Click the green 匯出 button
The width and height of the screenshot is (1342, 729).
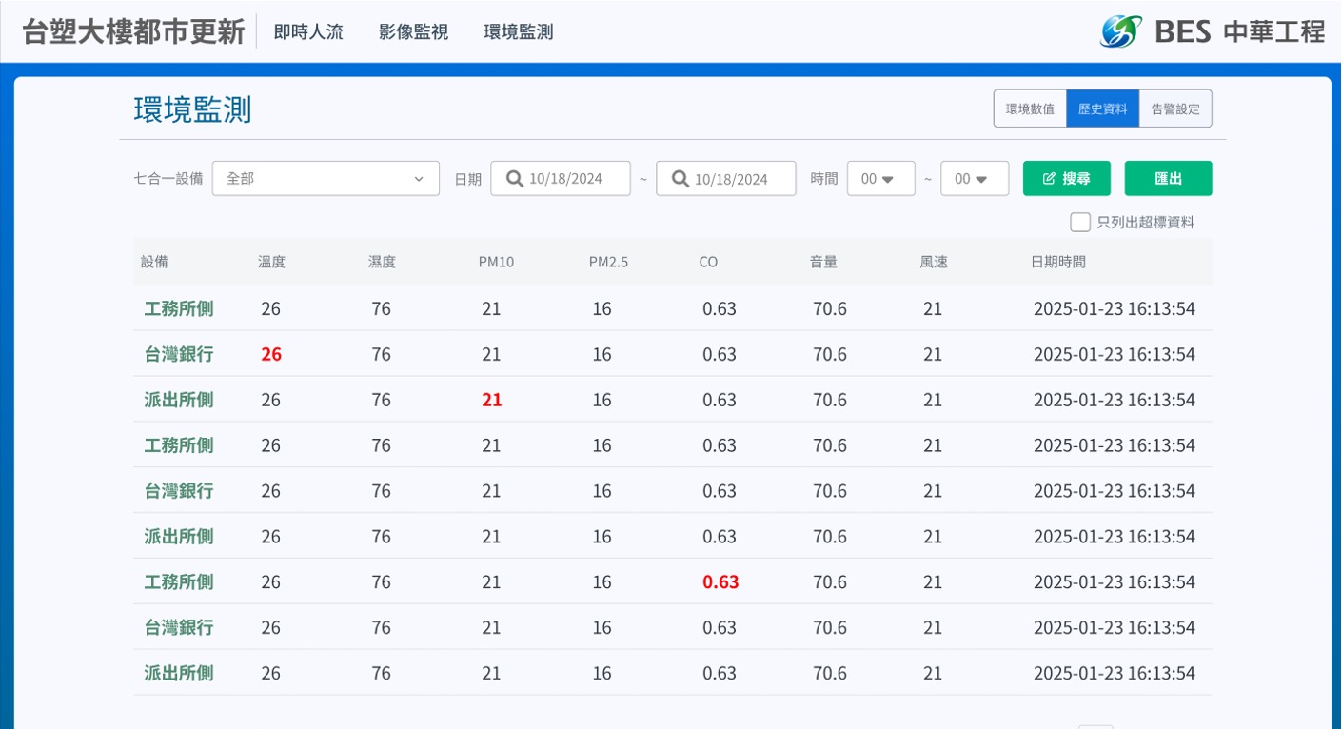1168,179
